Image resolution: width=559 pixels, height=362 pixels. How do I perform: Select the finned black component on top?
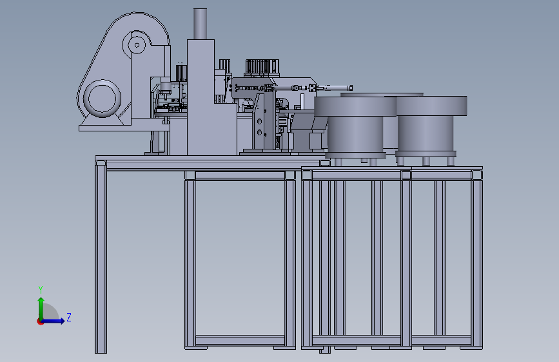[x=262, y=68]
